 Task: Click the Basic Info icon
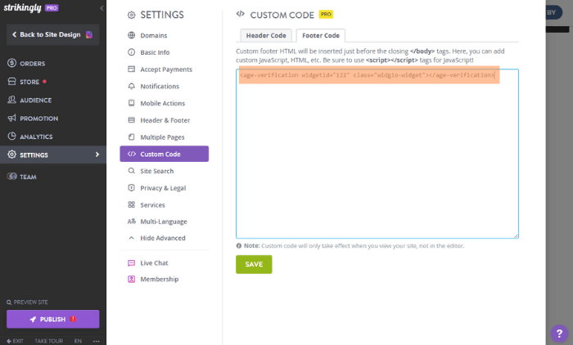pyautogui.click(x=131, y=52)
